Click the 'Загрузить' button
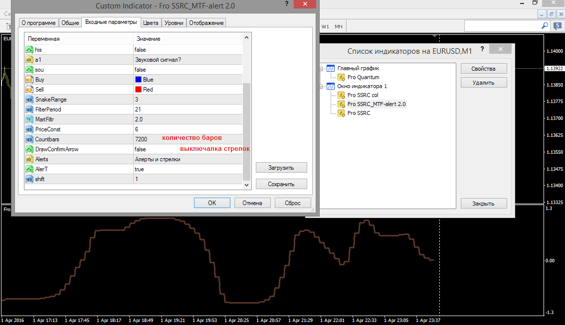This screenshot has height=325, width=565. [x=281, y=168]
